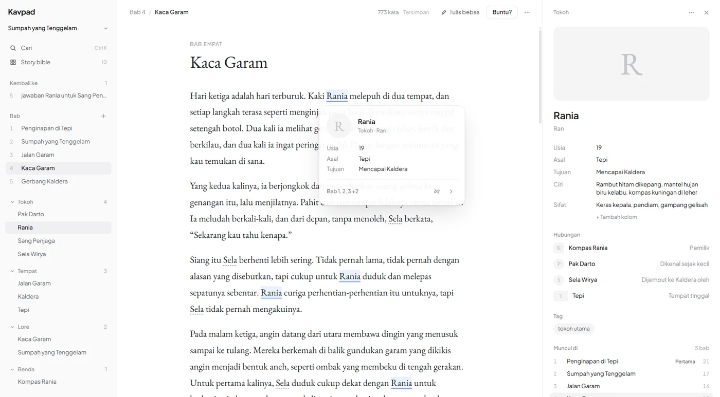Open Kaldera place entry
720x397 pixels.
tap(58, 297)
